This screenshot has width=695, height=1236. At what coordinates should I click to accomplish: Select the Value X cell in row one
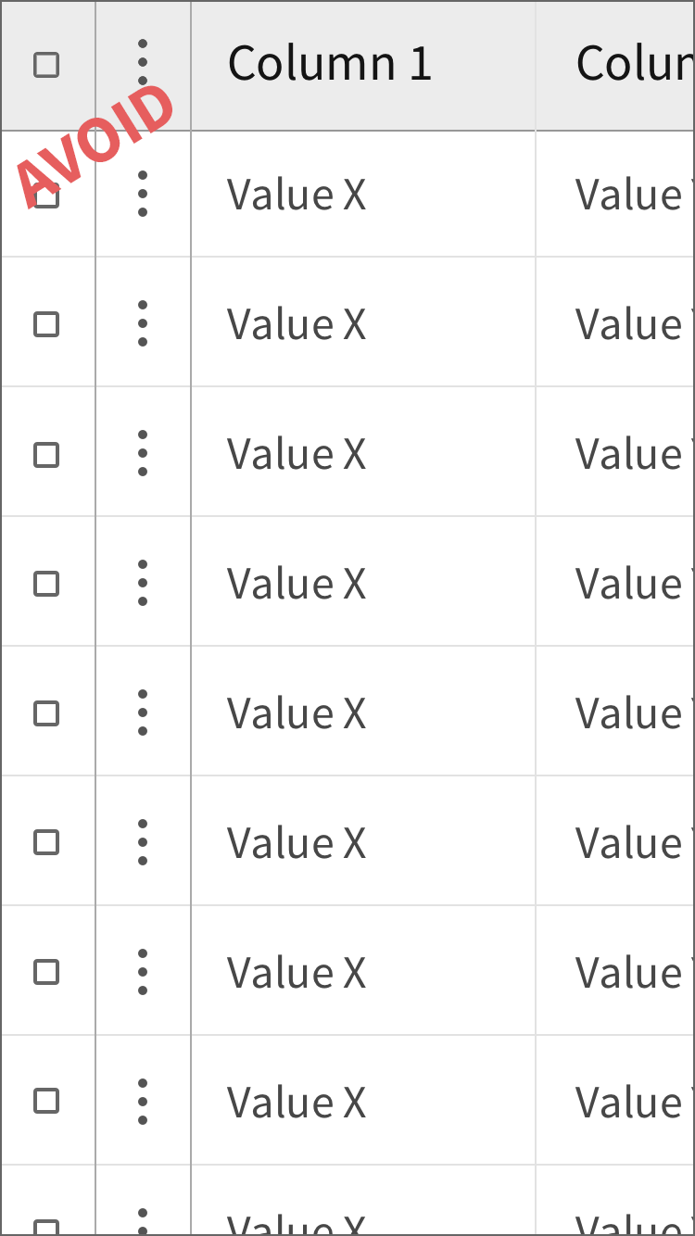coord(297,195)
